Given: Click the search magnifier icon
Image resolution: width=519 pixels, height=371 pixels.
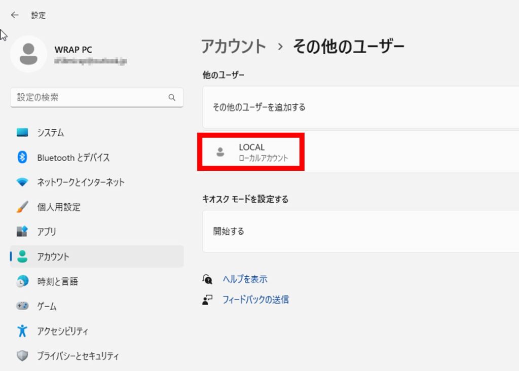Looking at the screenshot, I should (x=172, y=97).
